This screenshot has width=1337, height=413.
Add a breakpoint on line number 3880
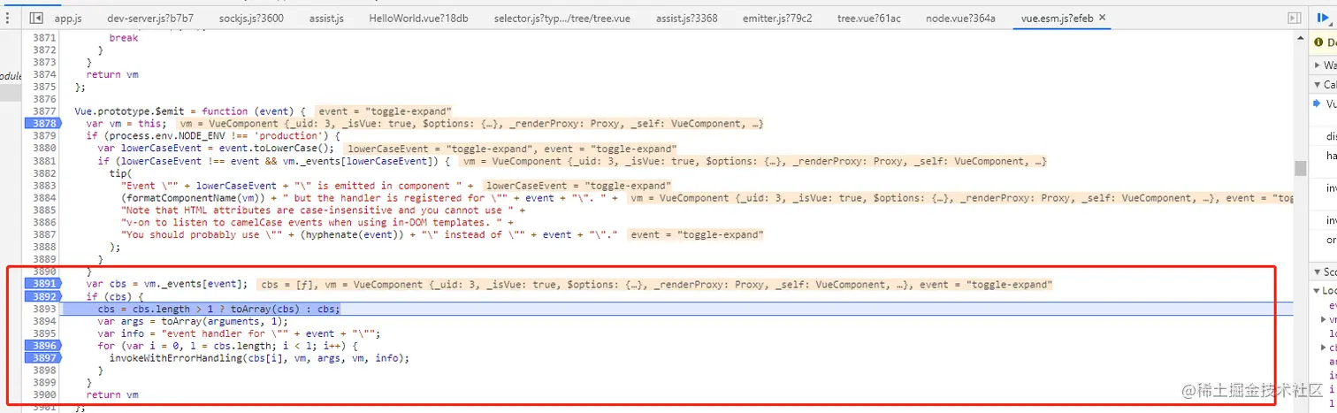(43, 149)
